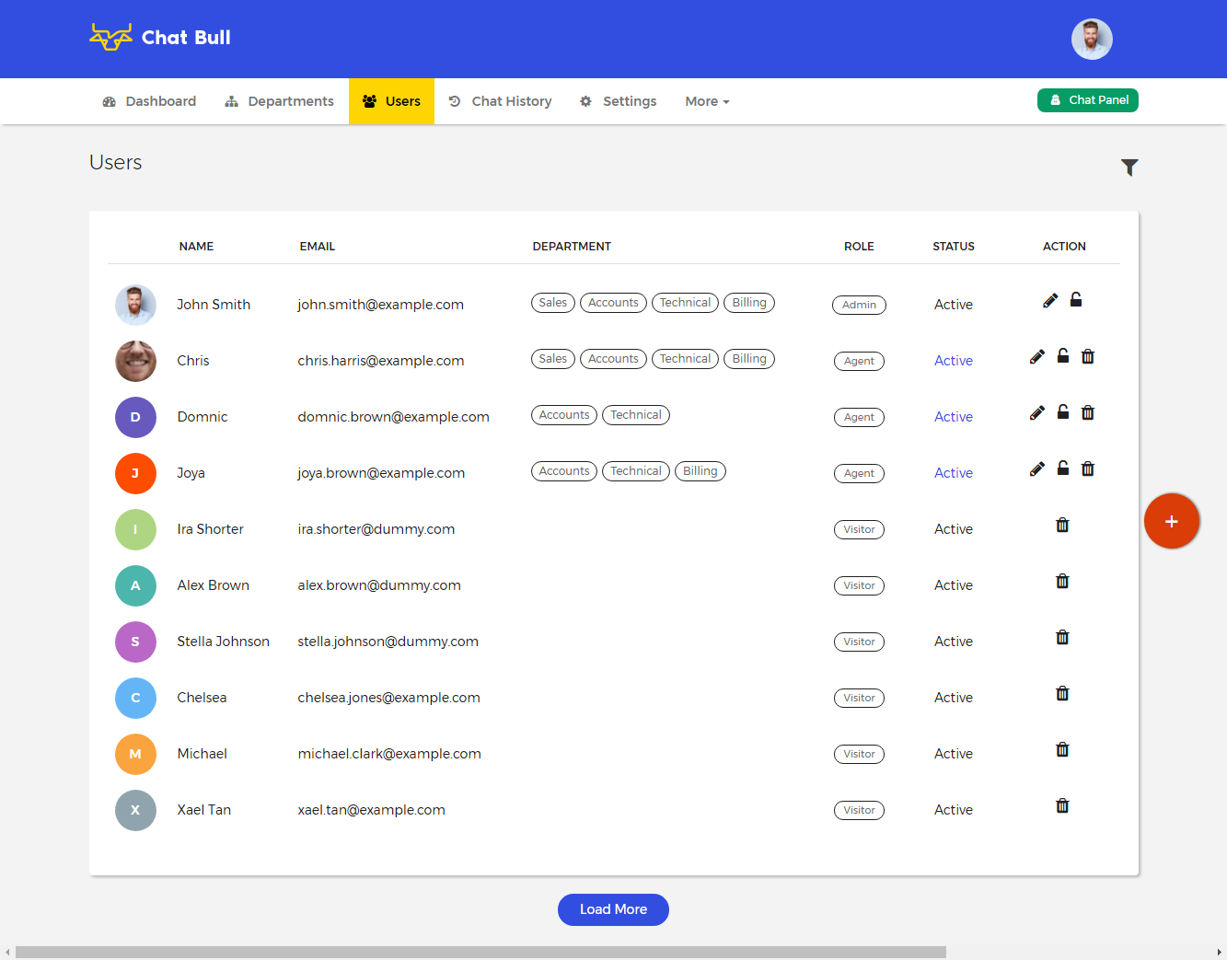Select the Users tab

pos(391,101)
